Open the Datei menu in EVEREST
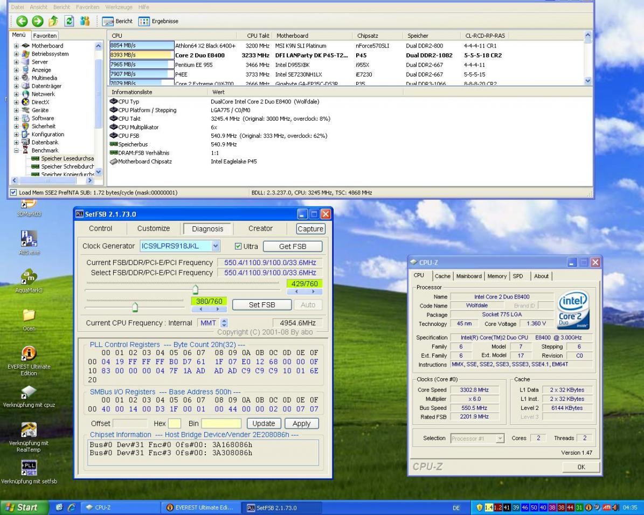The height and width of the screenshot is (515, 644). tap(17, 7)
